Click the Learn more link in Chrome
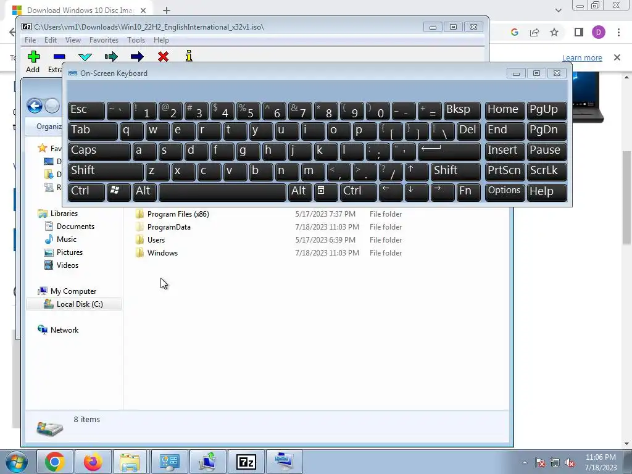Viewport: 632px width, 474px height. click(x=582, y=57)
